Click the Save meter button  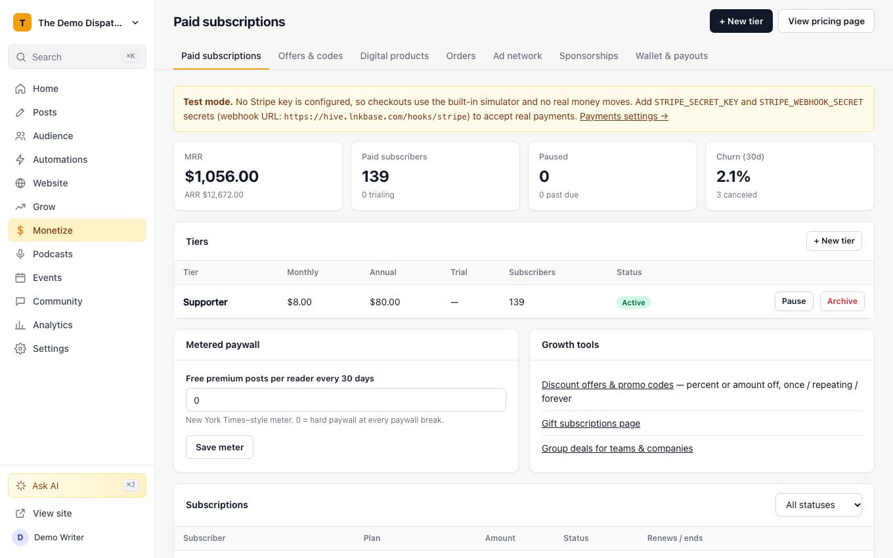(219, 447)
